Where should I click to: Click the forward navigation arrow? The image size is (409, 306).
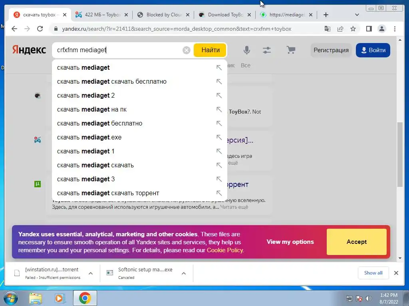(x=27, y=29)
